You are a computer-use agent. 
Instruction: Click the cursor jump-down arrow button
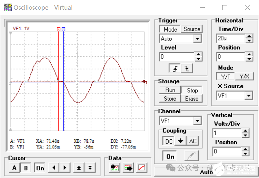pyautogui.click(x=90, y=168)
